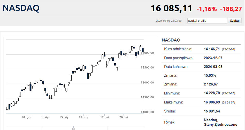
Task: Select the index value 16 085,11
Action: tap(171, 8)
